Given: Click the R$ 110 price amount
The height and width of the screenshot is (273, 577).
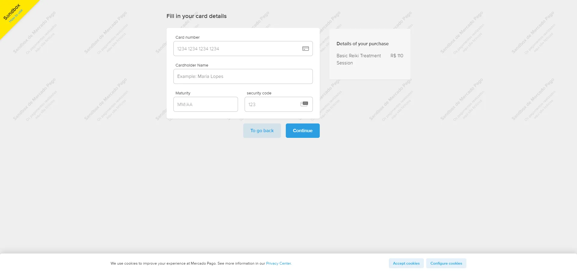Looking at the screenshot, I should click(x=397, y=56).
